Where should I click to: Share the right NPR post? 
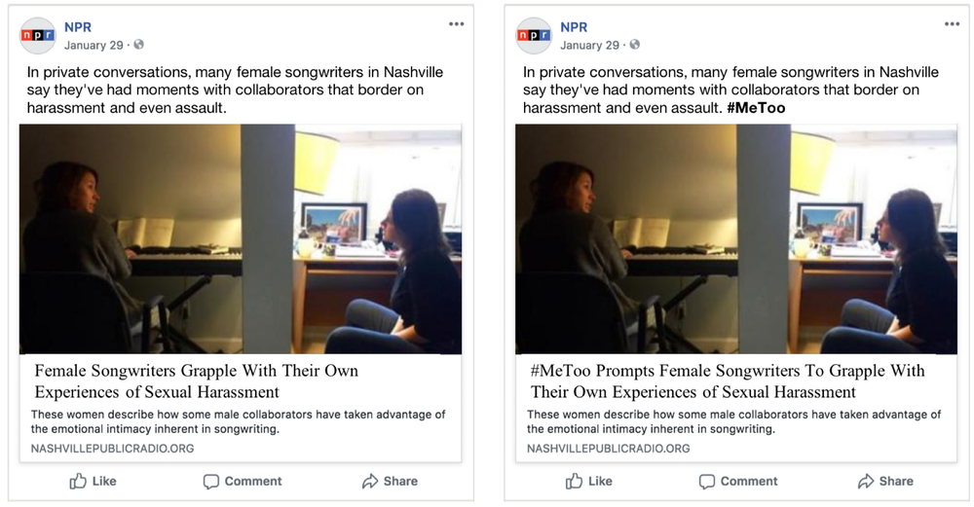click(885, 481)
